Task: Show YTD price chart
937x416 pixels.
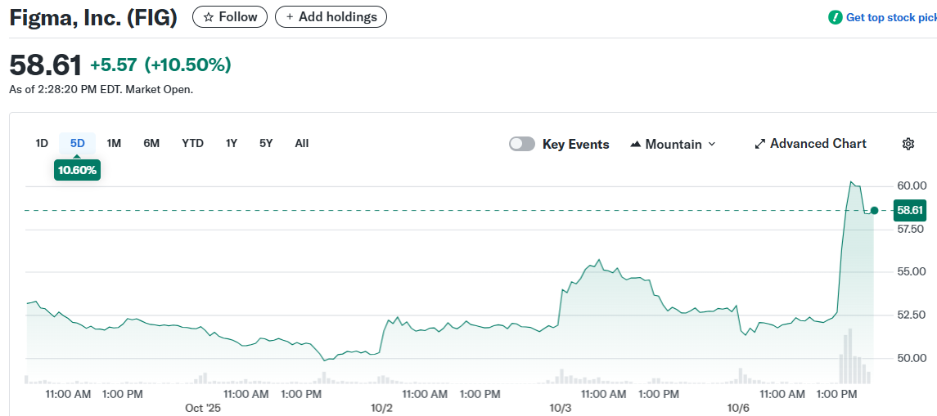Action: point(192,143)
